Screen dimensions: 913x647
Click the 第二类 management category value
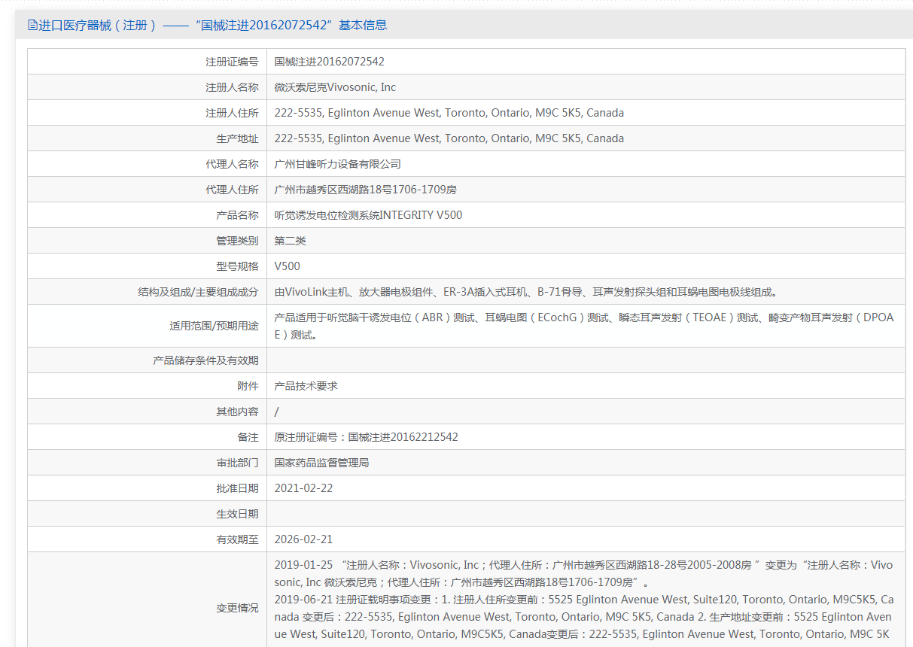tap(291, 241)
